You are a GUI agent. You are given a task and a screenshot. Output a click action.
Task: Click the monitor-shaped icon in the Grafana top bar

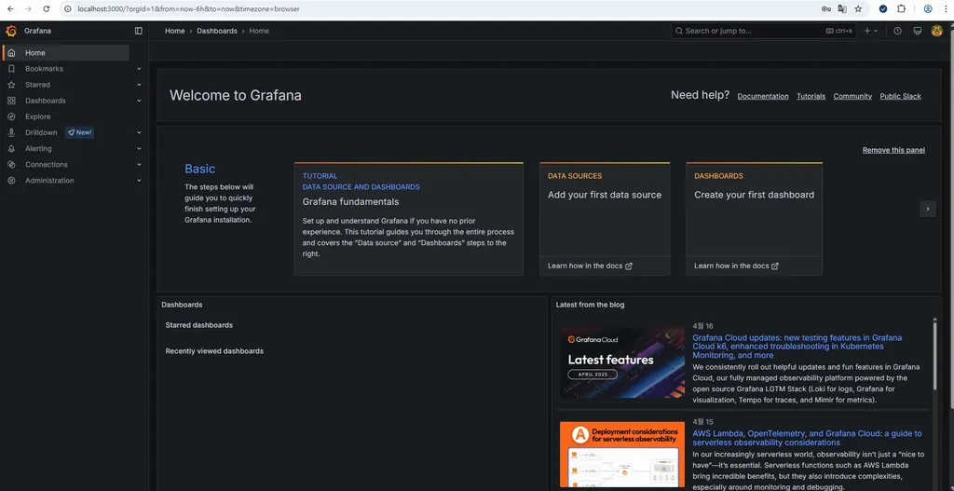click(x=918, y=31)
